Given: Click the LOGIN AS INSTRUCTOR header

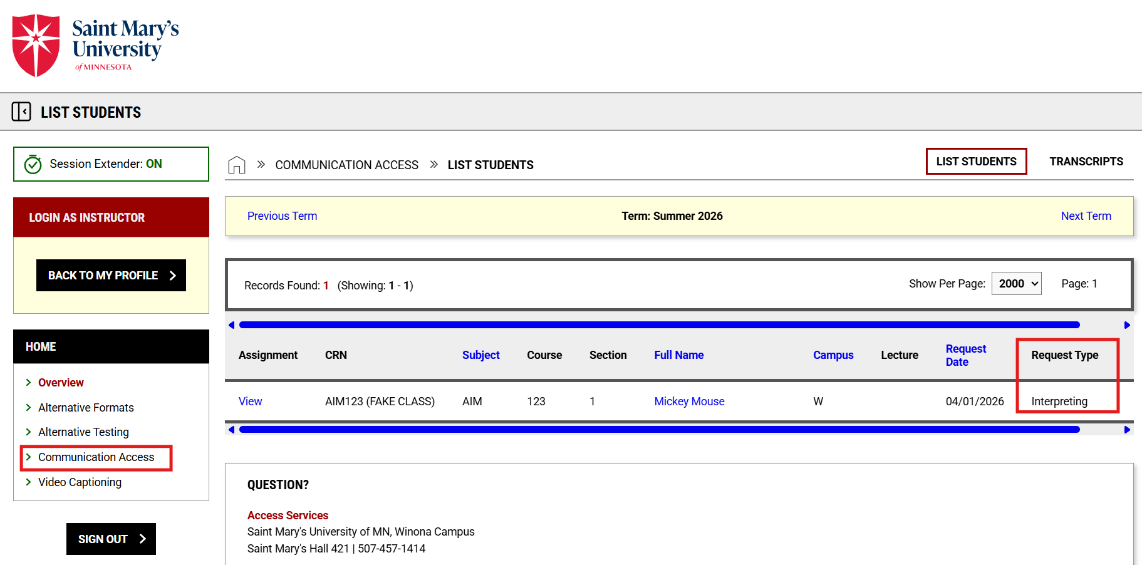Looking at the screenshot, I should (x=111, y=217).
